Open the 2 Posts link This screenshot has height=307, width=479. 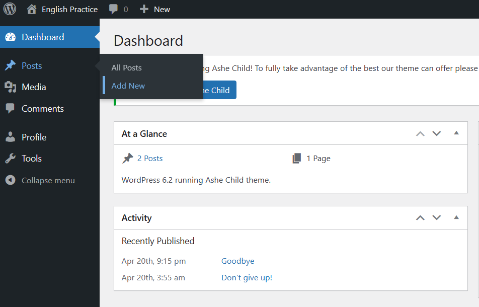(x=150, y=158)
